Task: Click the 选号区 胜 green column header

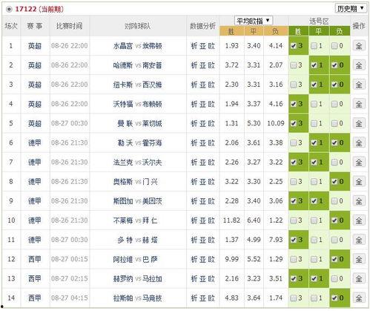Action: [298, 31]
